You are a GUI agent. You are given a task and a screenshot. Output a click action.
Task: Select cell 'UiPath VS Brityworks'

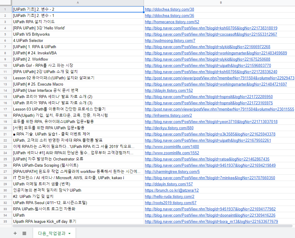[x=78, y=34]
